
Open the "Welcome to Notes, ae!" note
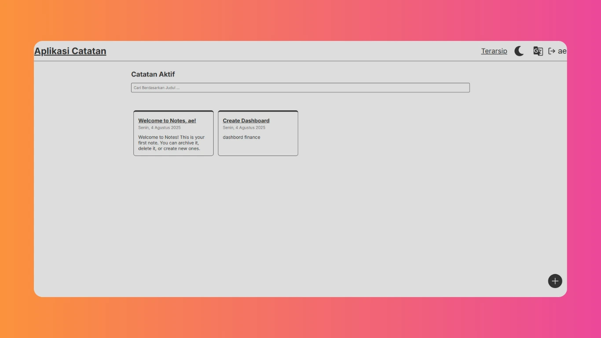coord(167,121)
